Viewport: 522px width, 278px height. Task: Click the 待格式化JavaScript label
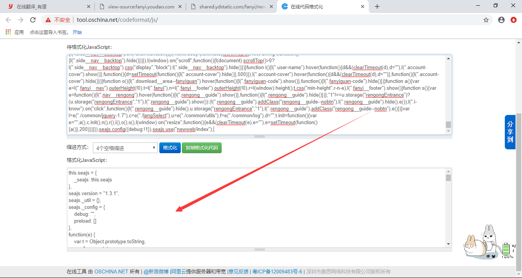[x=89, y=47]
